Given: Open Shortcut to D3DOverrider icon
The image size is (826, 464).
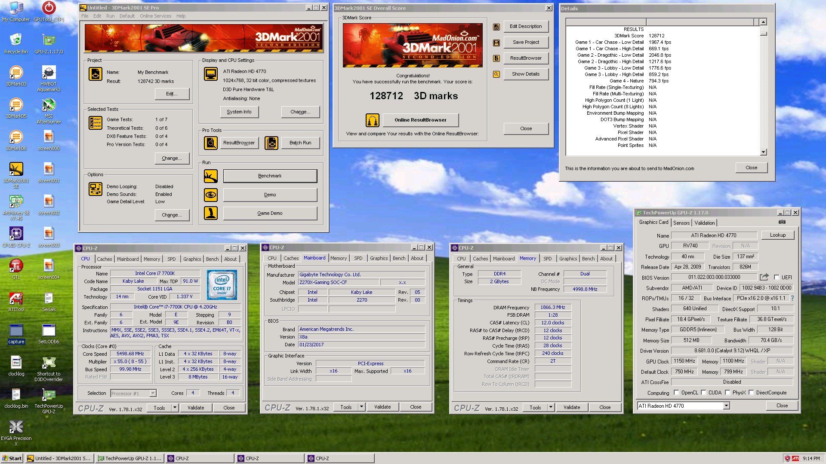Looking at the screenshot, I should point(49,368).
